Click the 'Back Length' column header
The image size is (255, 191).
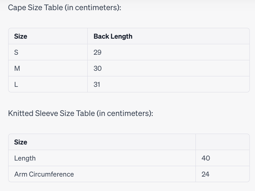click(113, 36)
